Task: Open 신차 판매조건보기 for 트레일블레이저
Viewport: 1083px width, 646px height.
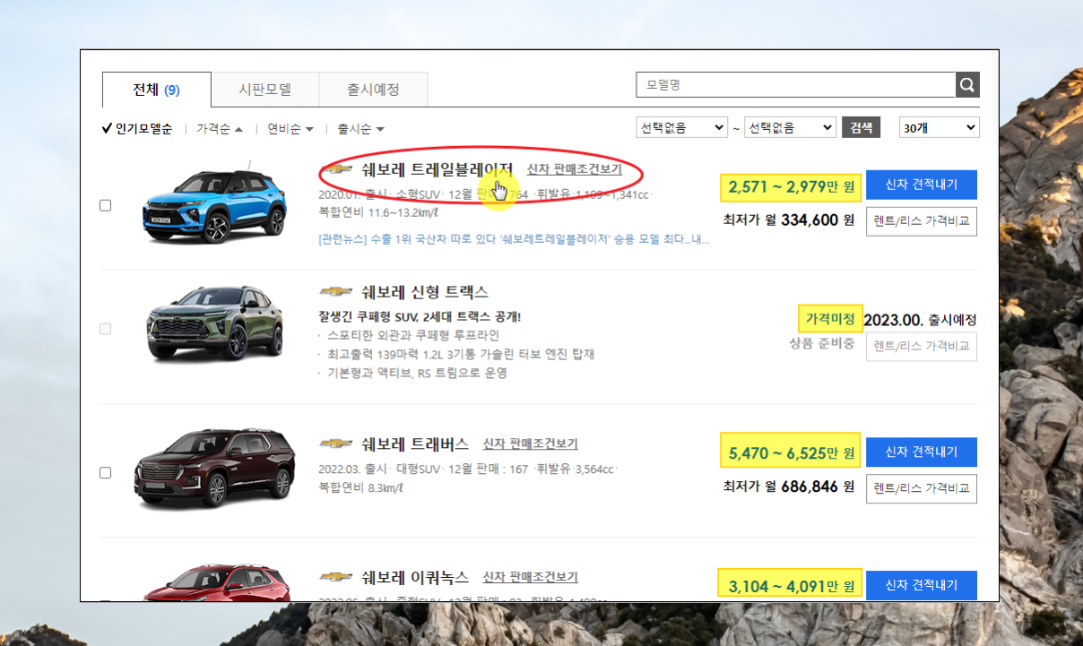Action: coord(574,168)
